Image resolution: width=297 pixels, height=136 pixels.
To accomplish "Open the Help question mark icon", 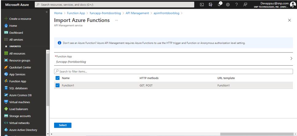I will 236,5.
